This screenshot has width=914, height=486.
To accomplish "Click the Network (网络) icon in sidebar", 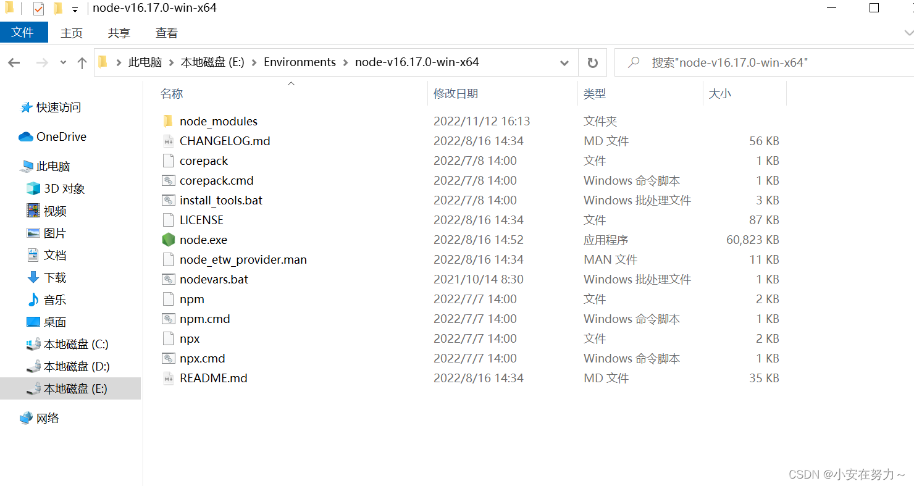I will (26, 418).
